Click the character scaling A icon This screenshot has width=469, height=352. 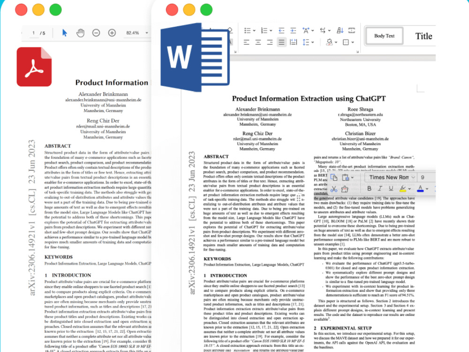(306, 30)
